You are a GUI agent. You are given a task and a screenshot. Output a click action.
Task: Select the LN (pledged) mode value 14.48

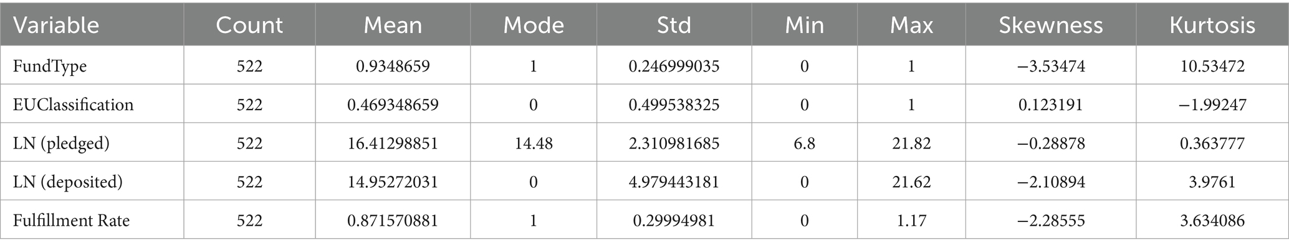coord(534,143)
